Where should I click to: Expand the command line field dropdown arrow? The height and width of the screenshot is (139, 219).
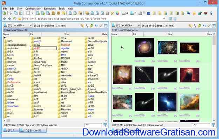tap(164, 19)
